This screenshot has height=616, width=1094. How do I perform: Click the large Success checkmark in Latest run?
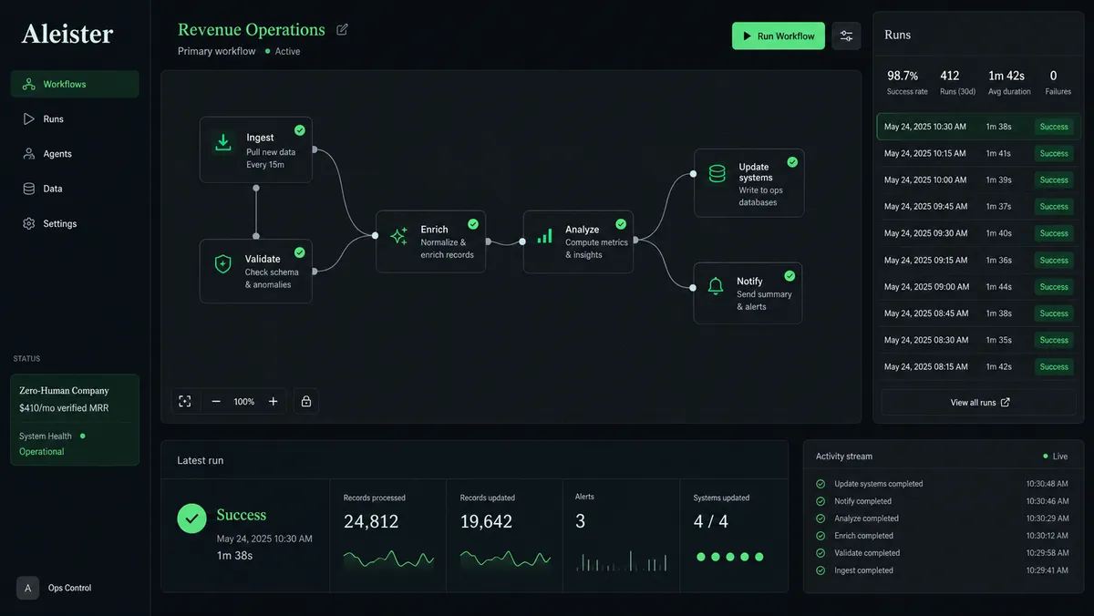click(191, 518)
